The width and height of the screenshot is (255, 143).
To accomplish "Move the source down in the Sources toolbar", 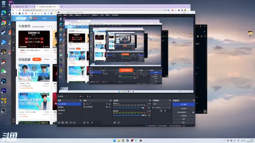I will 99,123.
